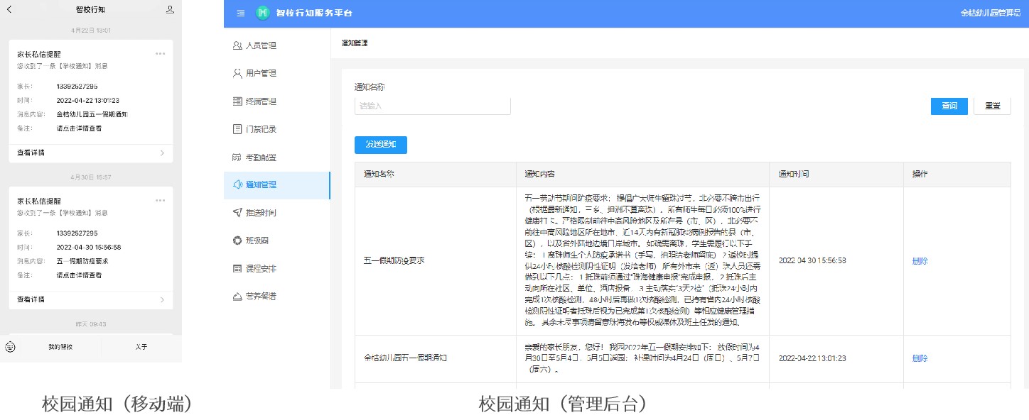Viewport: 1029px width, 420px height.
Task: Click the contacts icon in the mobile header
Action: 168,9
